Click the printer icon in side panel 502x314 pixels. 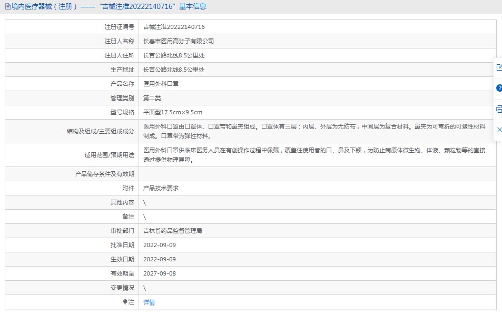click(x=499, y=109)
